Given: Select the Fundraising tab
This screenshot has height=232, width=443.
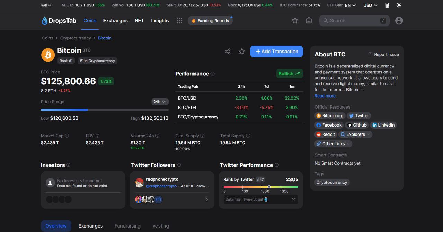Looking at the screenshot, I should (127, 226).
